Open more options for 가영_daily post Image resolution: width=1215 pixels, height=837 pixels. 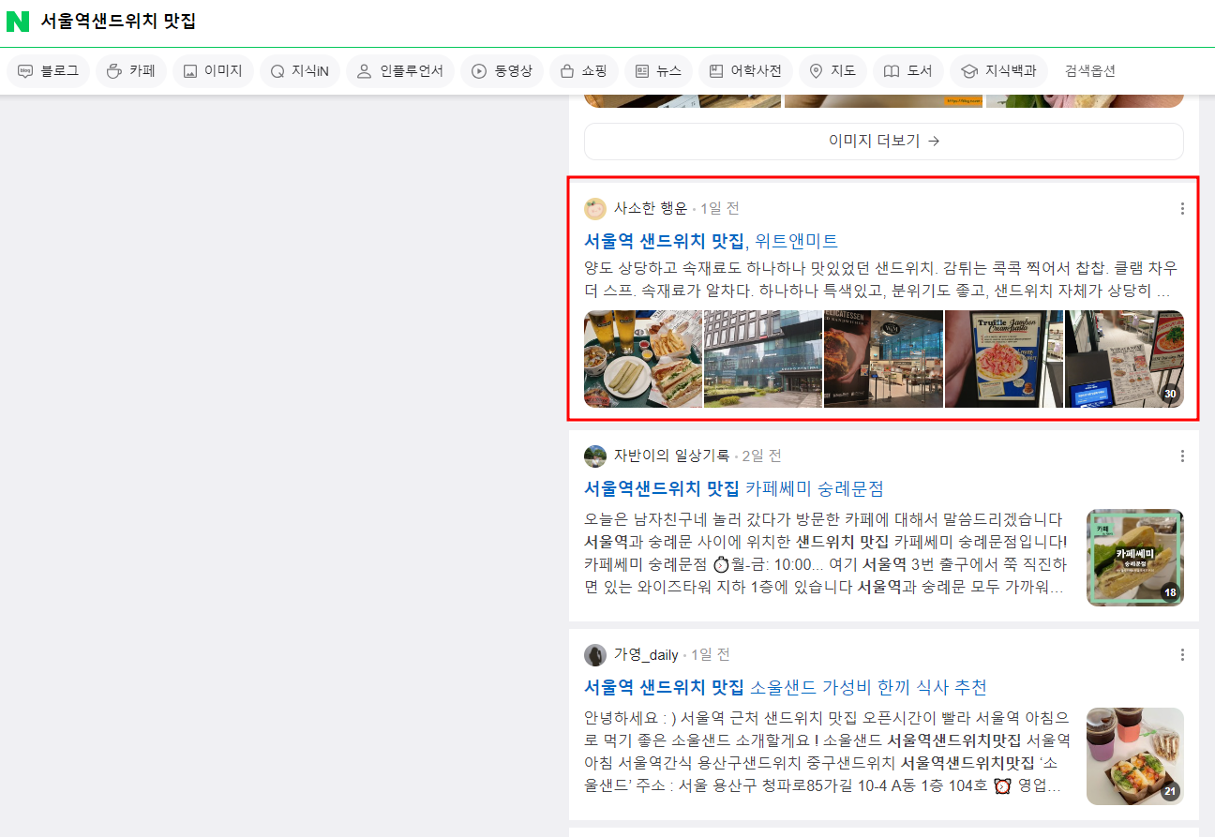click(x=1182, y=654)
